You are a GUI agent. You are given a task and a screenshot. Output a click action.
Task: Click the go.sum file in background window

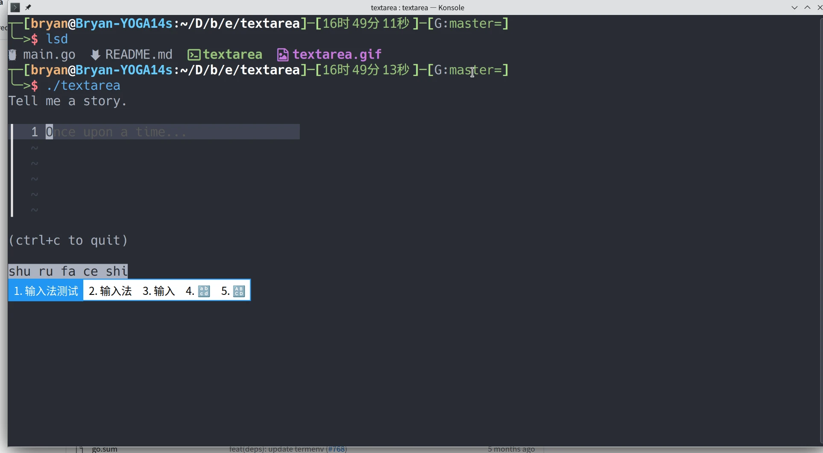coord(105,449)
